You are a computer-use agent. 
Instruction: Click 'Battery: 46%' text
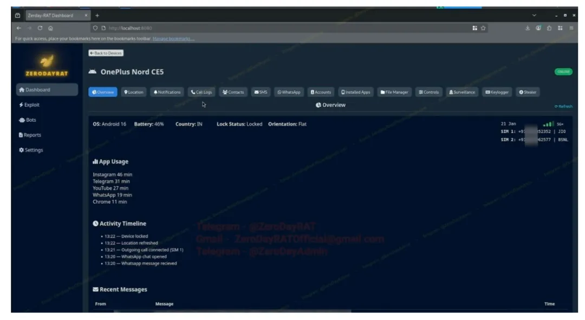click(149, 124)
